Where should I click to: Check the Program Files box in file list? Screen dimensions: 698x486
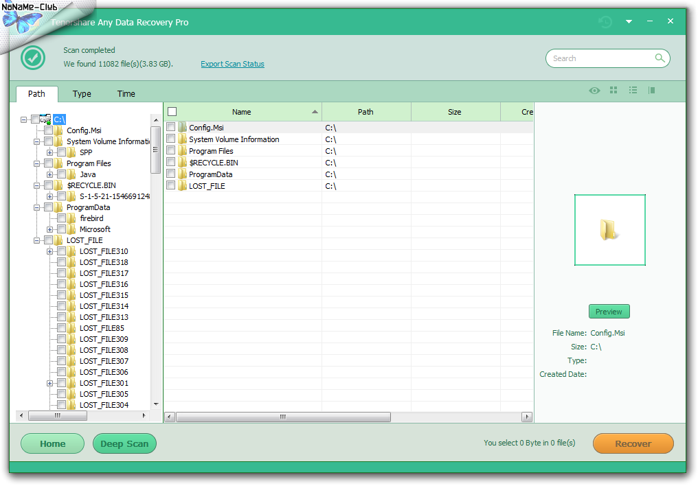[171, 151]
